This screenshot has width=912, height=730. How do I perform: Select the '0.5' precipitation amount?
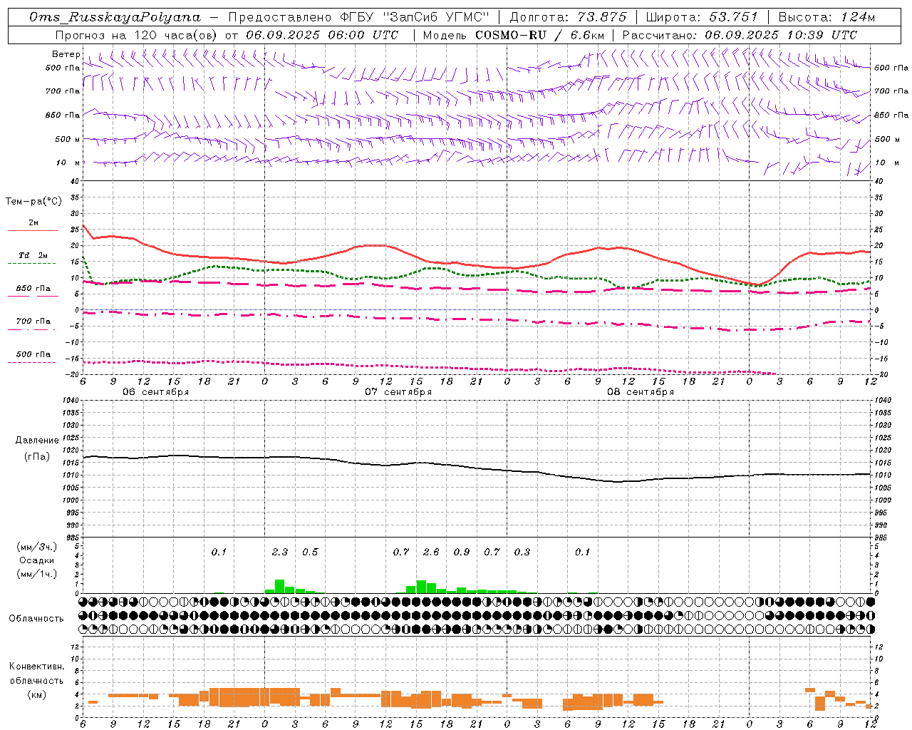[310, 552]
